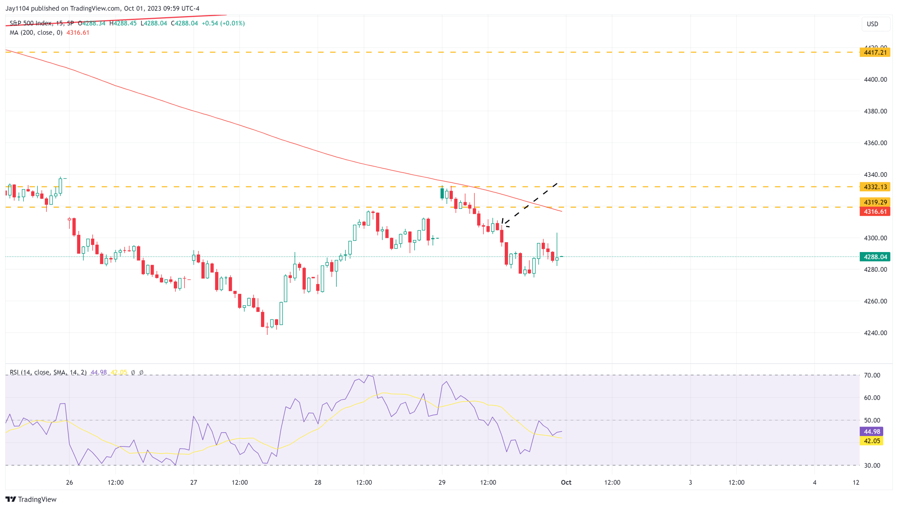This screenshot has width=898, height=509.
Task: Click the 28 date label on time axis
Action: pyautogui.click(x=318, y=482)
